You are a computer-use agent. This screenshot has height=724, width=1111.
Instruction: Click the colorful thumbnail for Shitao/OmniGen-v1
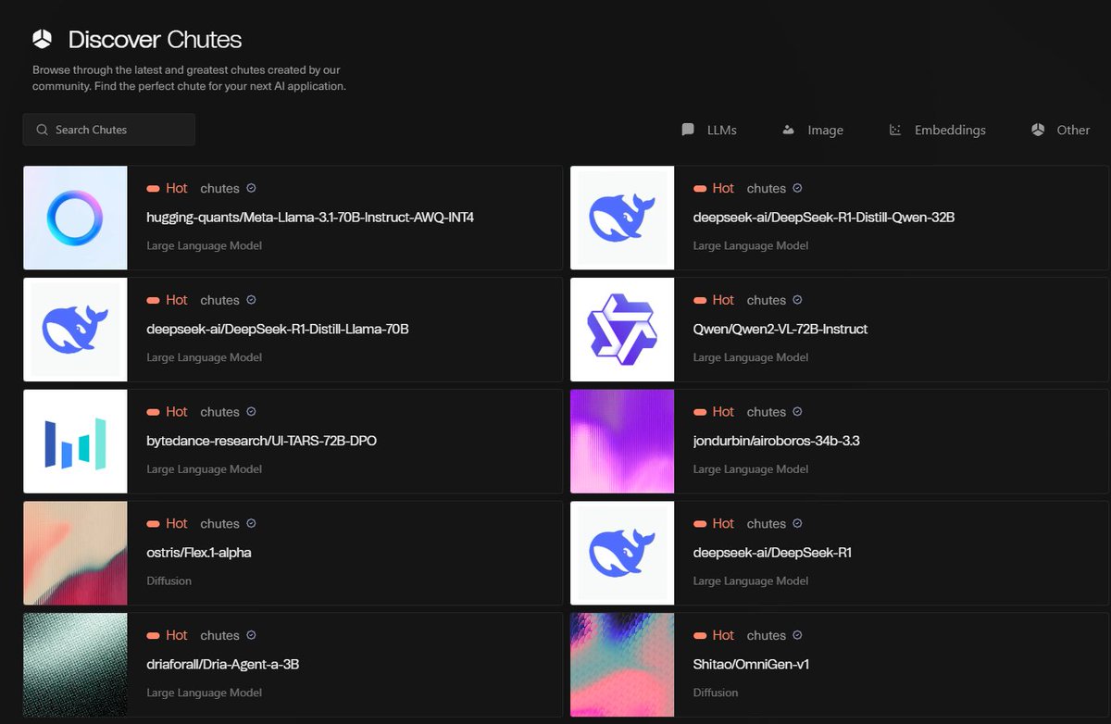622,665
